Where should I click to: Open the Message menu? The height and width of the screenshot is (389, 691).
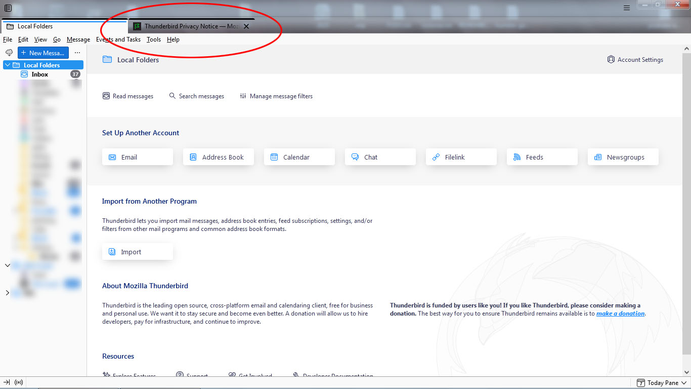pos(78,40)
